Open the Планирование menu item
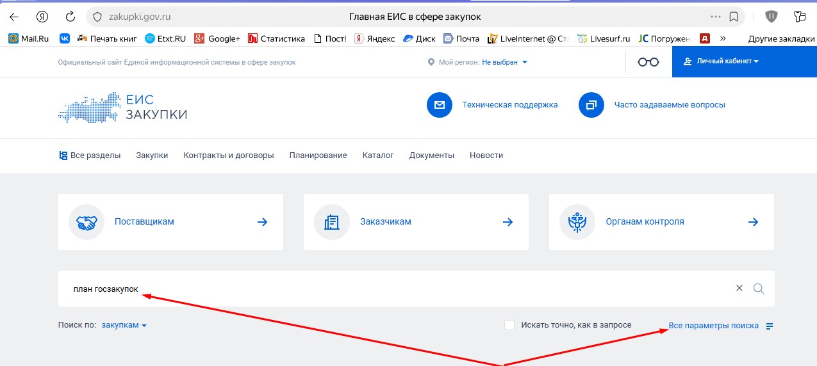817x366 pixels. (318, 155)
